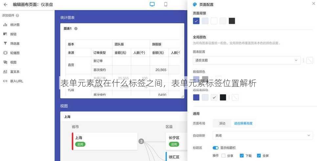
Task: Click the 页面配置 palette icon
Action: click(x=195, y=5)
